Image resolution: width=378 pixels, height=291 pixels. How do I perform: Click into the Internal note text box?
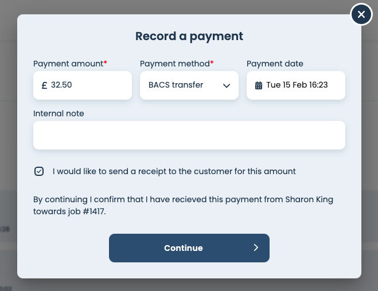point(189,135)
